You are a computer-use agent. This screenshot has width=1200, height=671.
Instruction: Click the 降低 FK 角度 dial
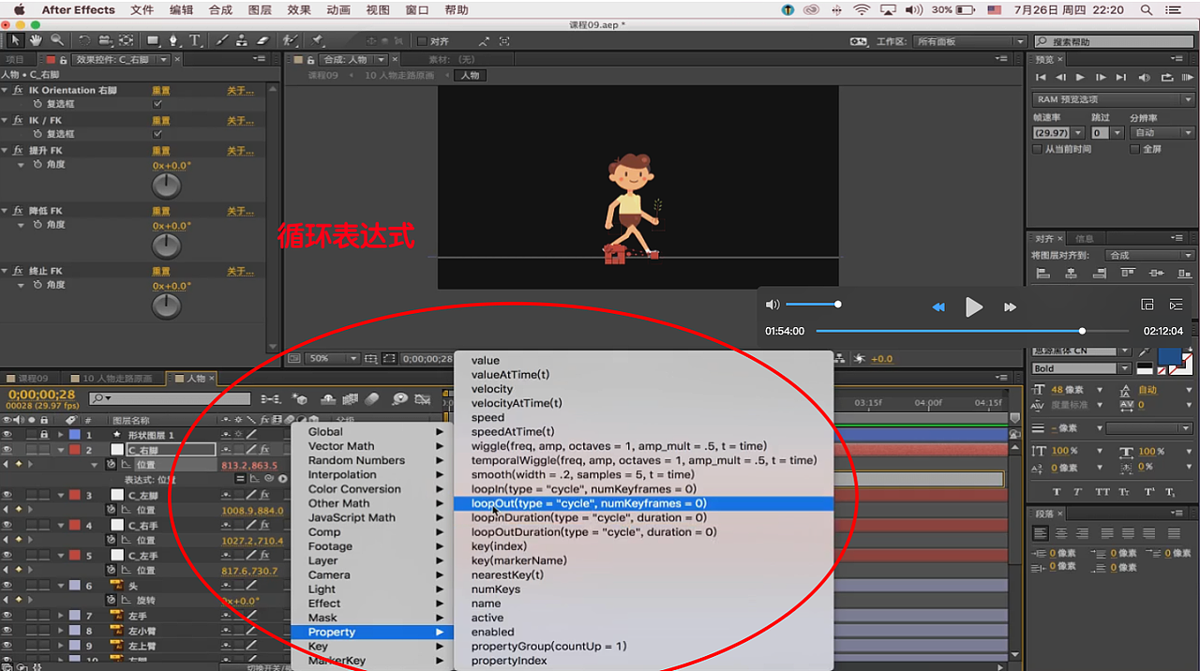[166, 246]
